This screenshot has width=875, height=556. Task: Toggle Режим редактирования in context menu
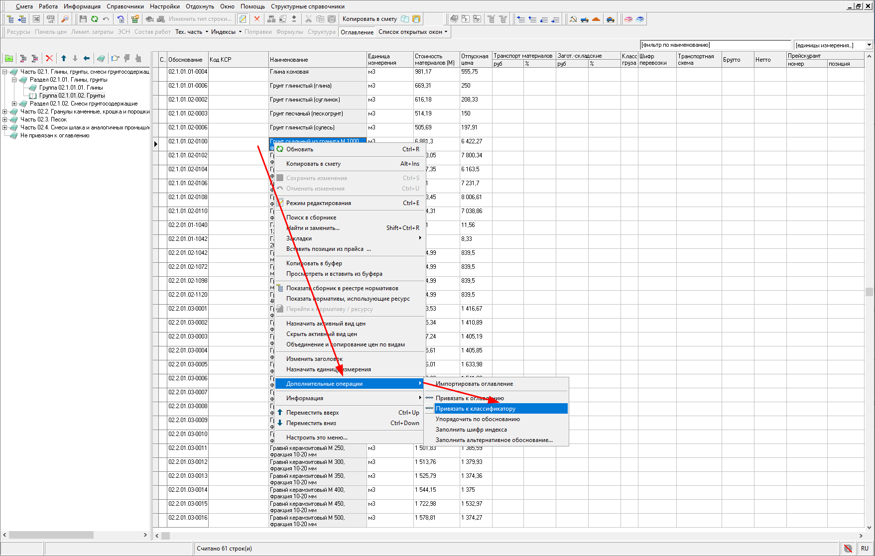318,203
